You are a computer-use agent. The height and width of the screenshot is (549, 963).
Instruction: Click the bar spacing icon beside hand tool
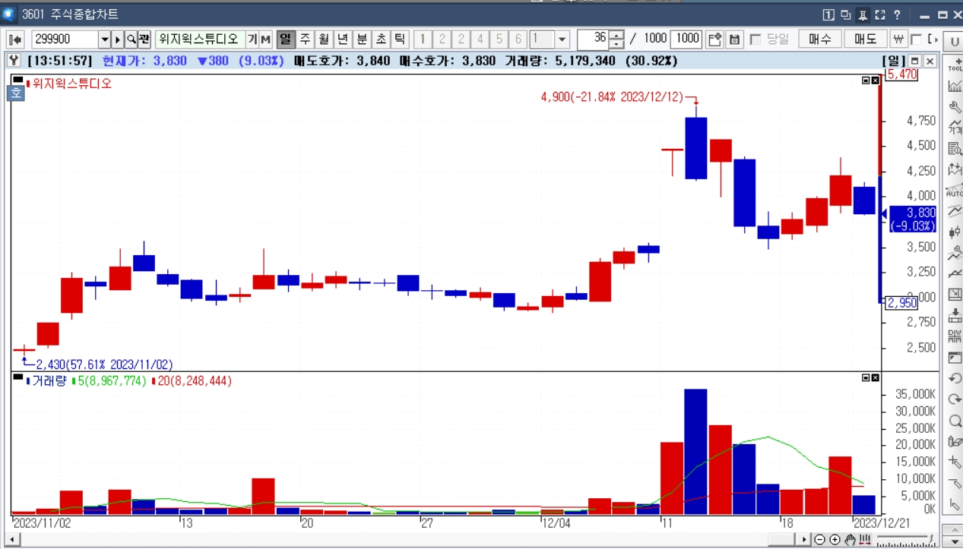click(865, 540)
